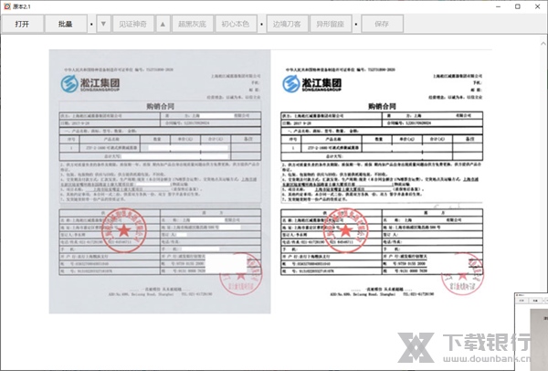Click 购销合同 title in the gray document
This screenshot has height=371, width=548.
click(160, 106)
